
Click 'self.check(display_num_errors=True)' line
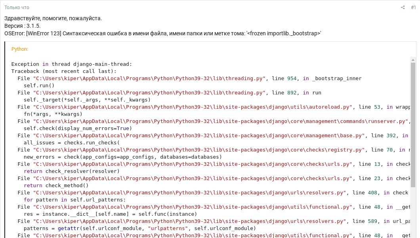78,129
